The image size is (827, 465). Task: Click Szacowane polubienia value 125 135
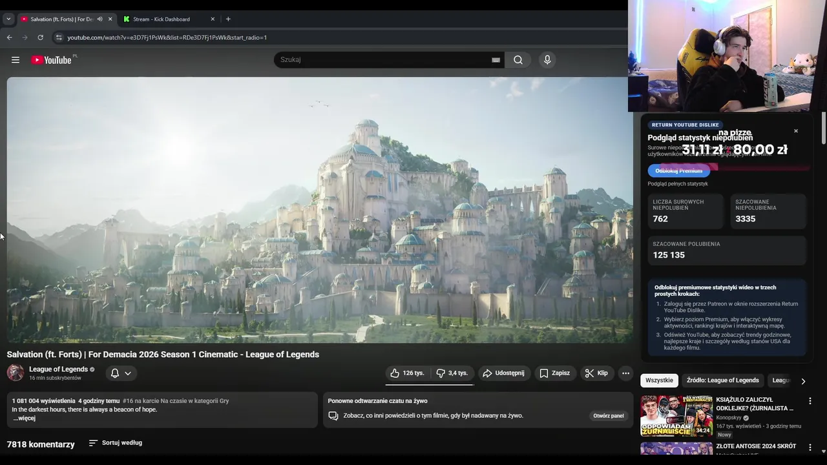coord(669,255)
